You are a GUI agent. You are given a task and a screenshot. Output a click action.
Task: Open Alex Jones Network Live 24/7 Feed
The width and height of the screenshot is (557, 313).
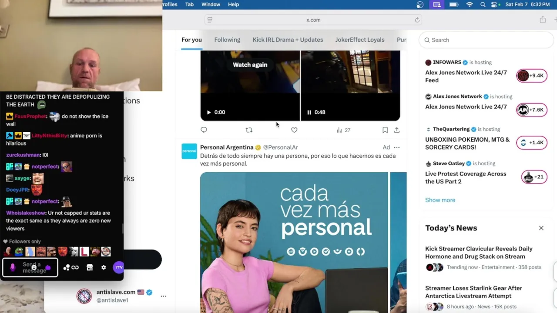(466, 77)
